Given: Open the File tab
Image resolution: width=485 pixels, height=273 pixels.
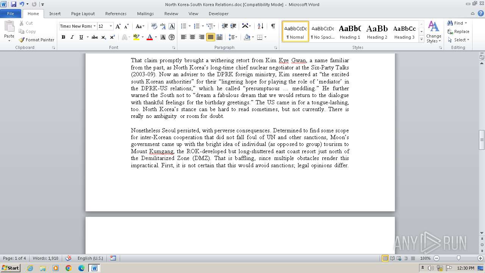Looking at the screenshot, I should pos(11,14).
